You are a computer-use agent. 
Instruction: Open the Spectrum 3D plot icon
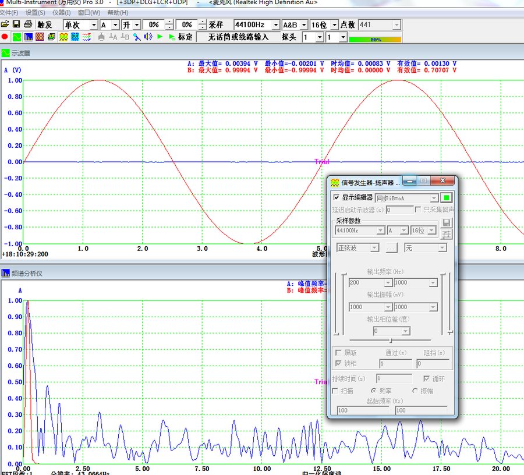pos(51,37)
